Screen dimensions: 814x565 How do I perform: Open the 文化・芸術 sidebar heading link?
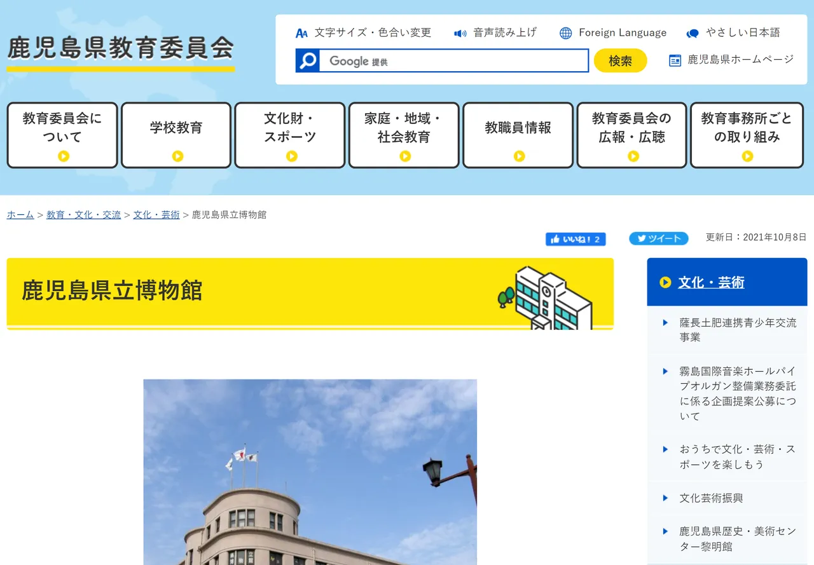pyautogui.click(x=711, y=282)
